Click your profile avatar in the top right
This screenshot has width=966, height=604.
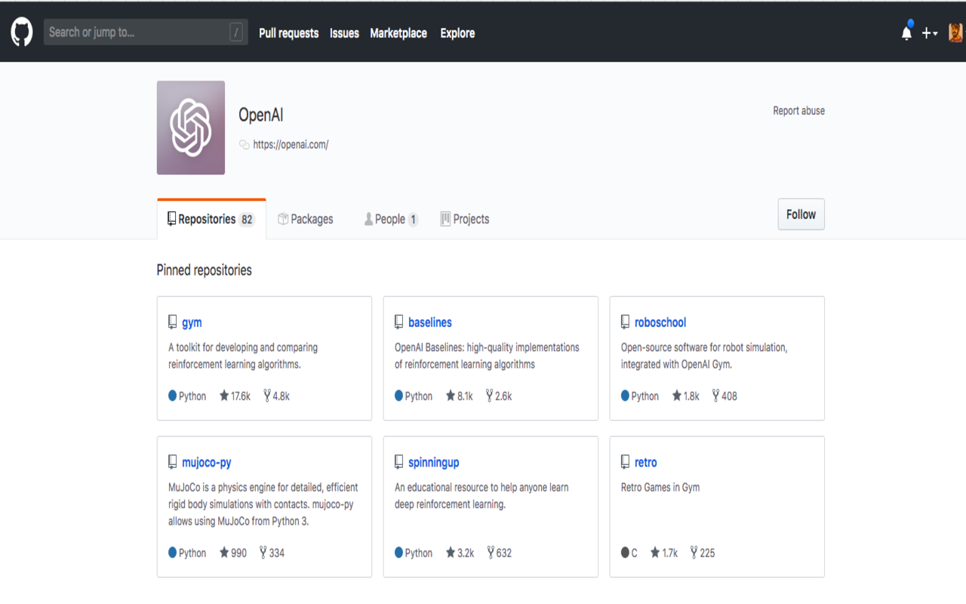click(954, 32)
